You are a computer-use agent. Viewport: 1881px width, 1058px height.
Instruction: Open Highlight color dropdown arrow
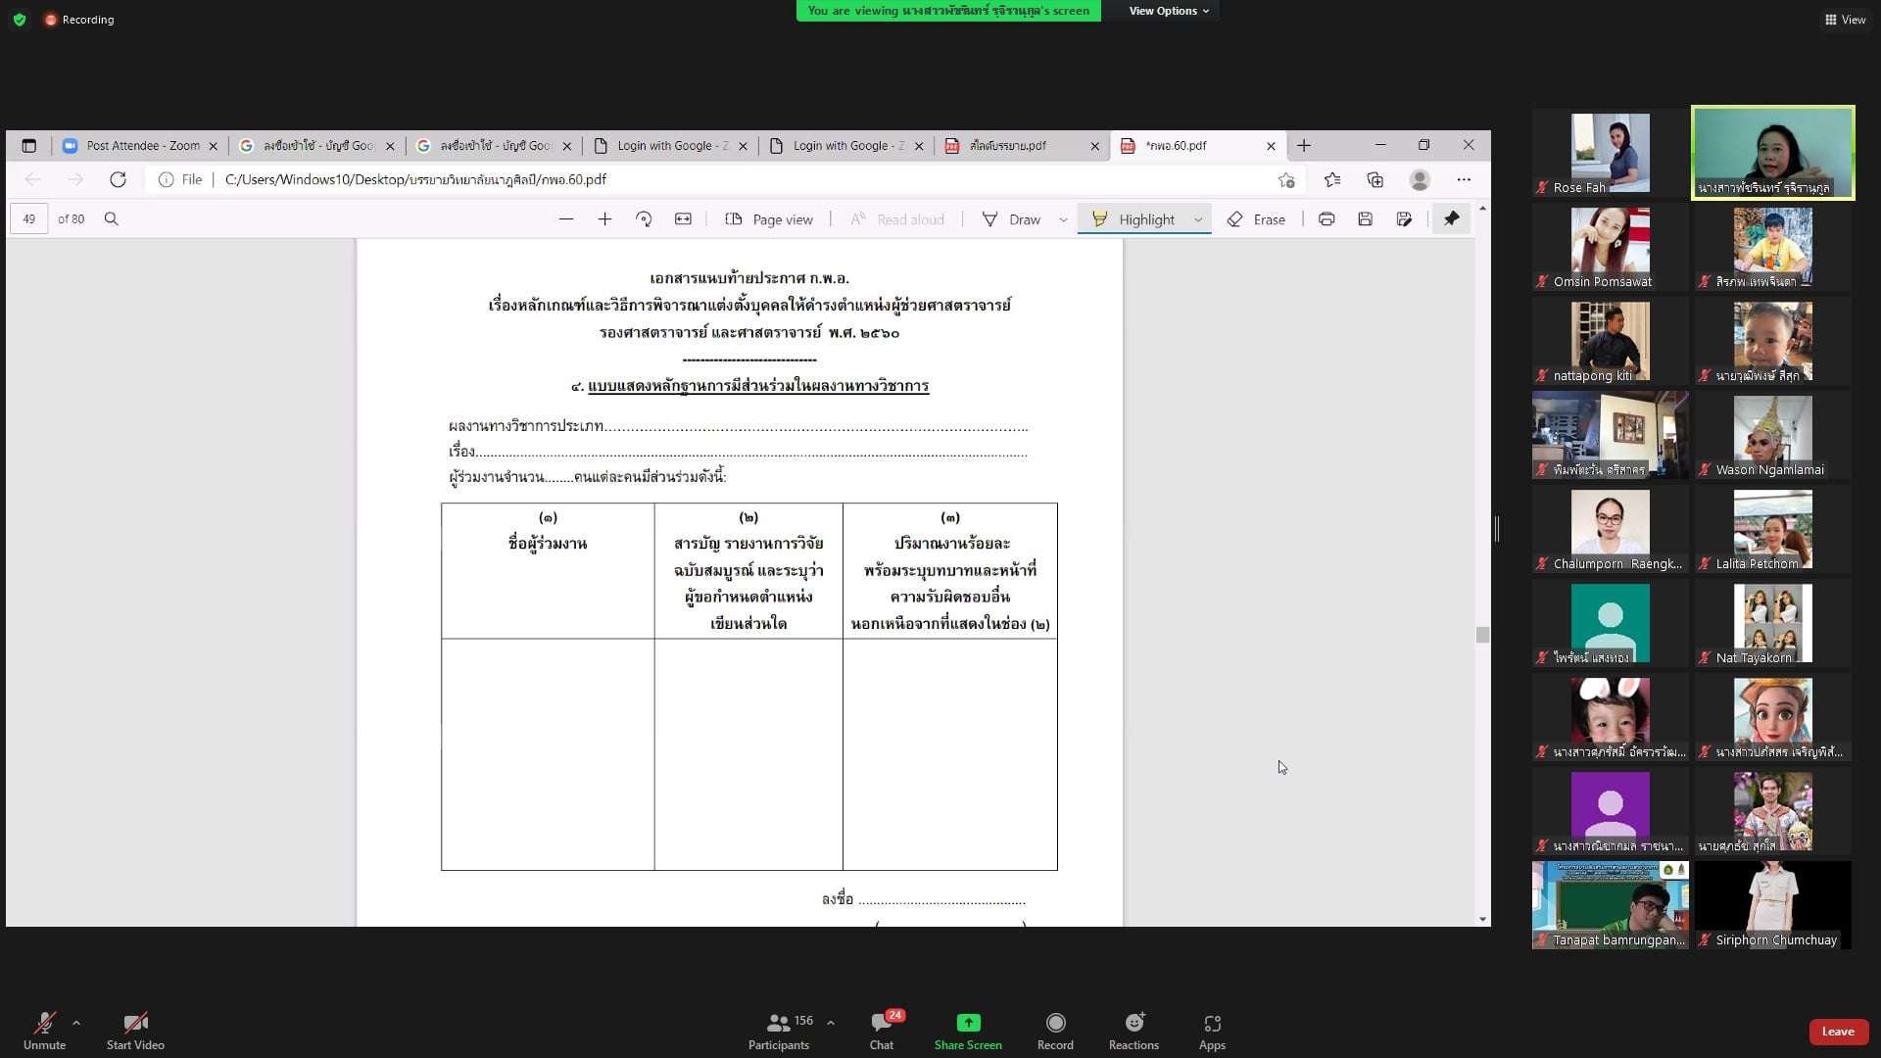tap(1198, 219)
